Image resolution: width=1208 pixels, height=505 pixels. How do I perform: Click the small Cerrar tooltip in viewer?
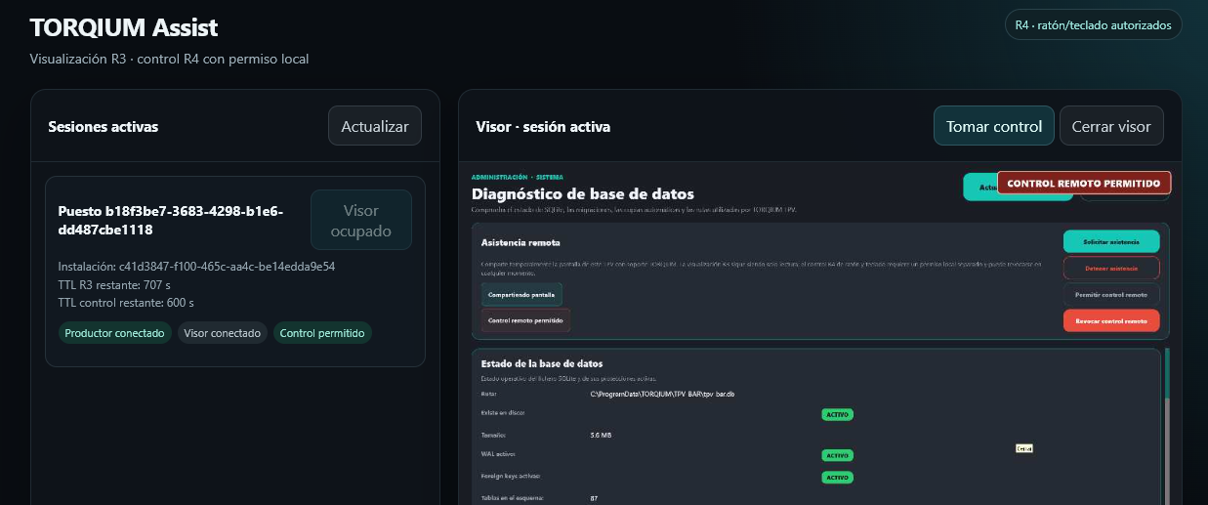click(1023, 448)
